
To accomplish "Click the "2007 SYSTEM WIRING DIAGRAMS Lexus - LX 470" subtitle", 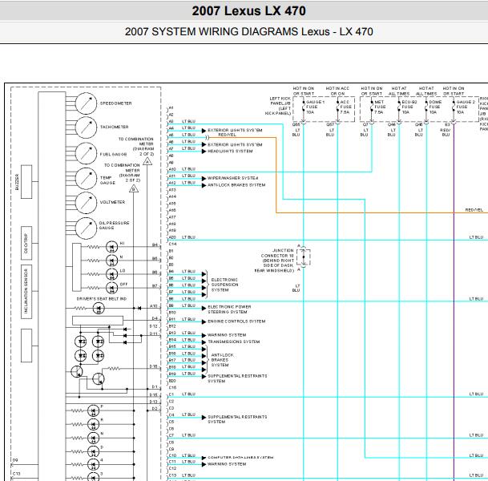I will coord(248,31).
